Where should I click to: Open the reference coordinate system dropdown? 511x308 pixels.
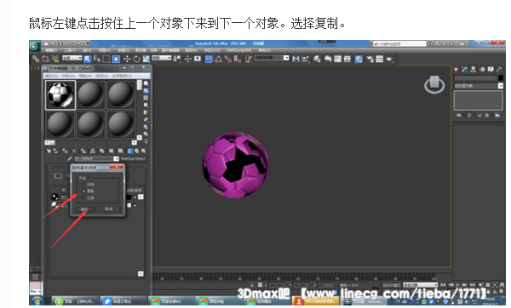(161, 58)
